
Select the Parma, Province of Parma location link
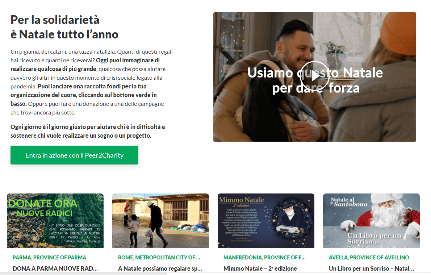click(50, 257)
